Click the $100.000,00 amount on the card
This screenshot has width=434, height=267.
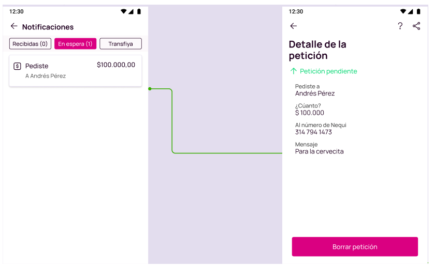[116, 65]
